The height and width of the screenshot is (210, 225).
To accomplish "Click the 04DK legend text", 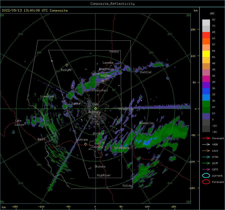I will pyautogui.click(x=215, y=145).
